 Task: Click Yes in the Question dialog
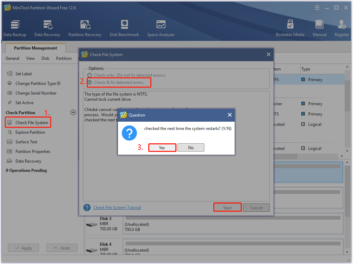coord(162,148)
